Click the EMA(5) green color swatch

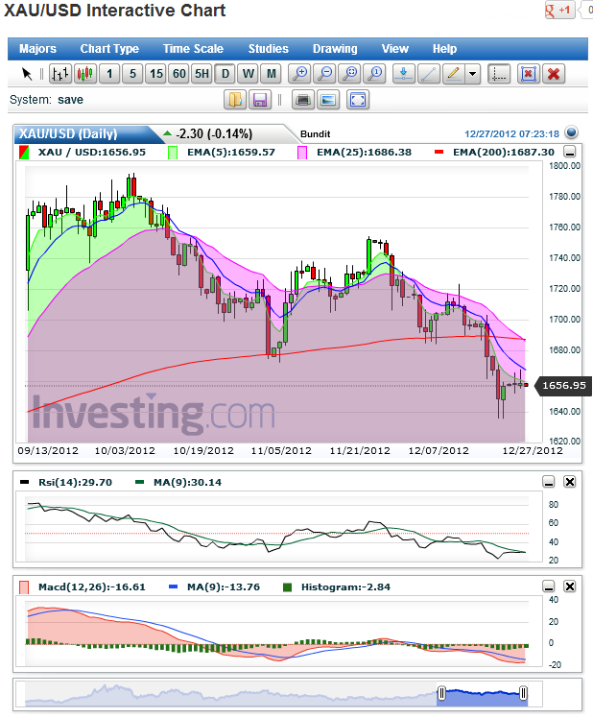tap(173, 153)
